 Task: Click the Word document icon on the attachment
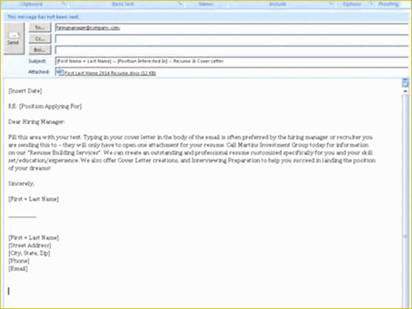point(60,72)
